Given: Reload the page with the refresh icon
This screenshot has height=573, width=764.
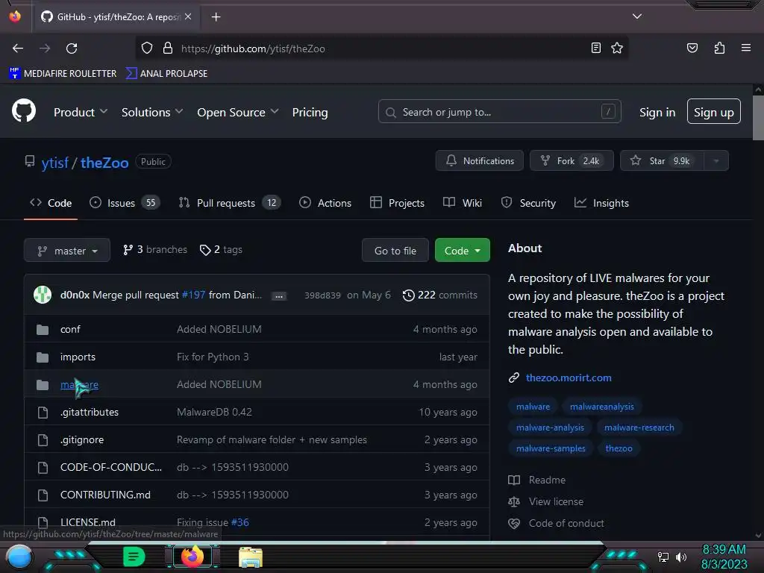Looking at the screenshot, I should click(72, 48).
